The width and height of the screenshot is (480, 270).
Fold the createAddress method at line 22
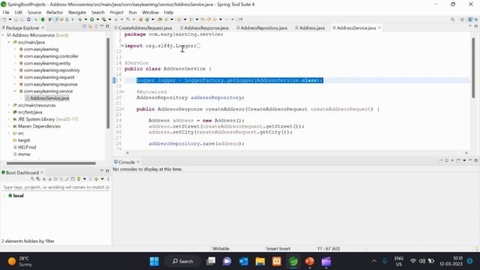[x=123, y=109]
